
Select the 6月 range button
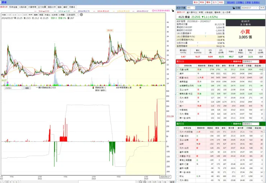pos(155,182)
